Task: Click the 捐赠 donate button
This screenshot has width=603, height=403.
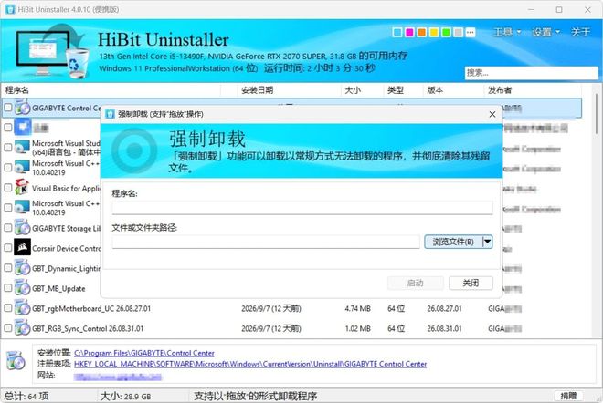Action: pos(569,396)
